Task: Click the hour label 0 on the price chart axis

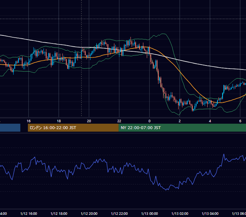Action: 149,121
